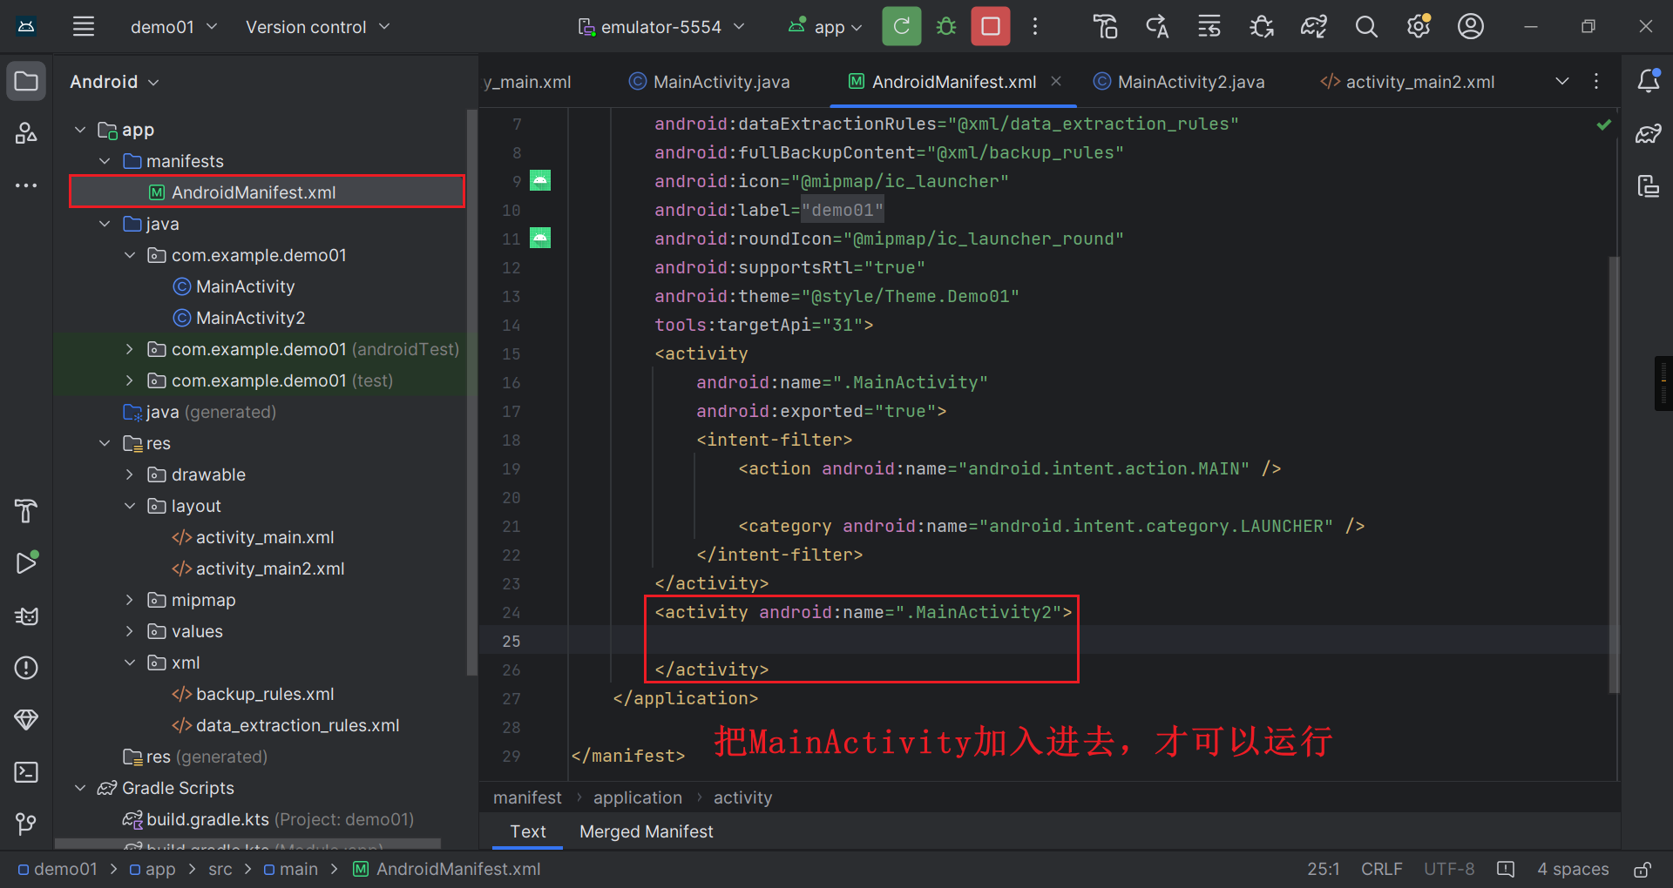The width and height of the screenshot is (1673, 888).
Task: Open the Android project view dropdown
Action: [114, 82]
